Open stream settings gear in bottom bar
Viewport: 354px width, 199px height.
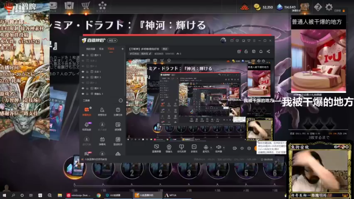click(249, 148)
